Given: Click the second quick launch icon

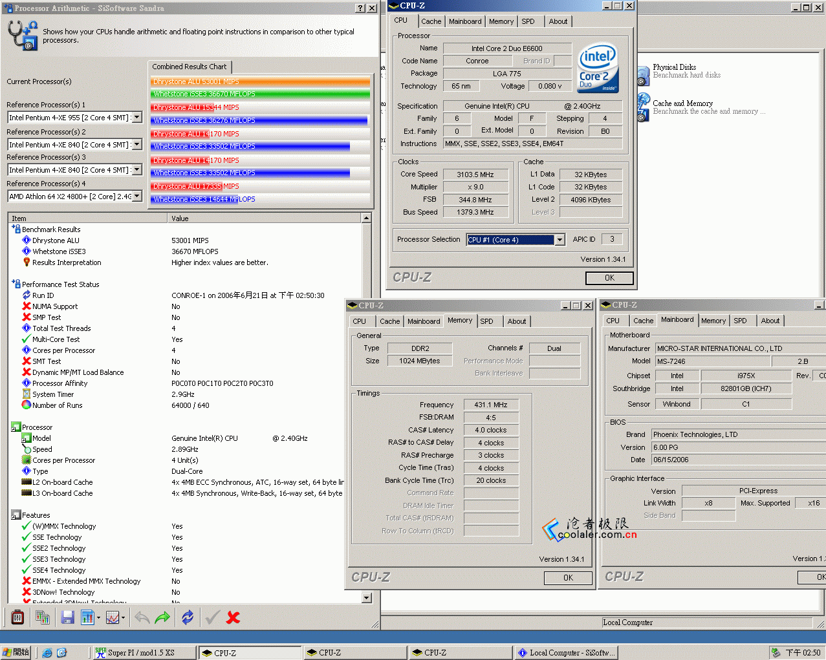Looking at the screenshot, I should (62, 652).
